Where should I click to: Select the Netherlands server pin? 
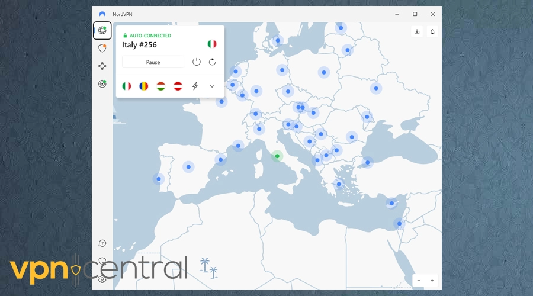tap(236, 72)
